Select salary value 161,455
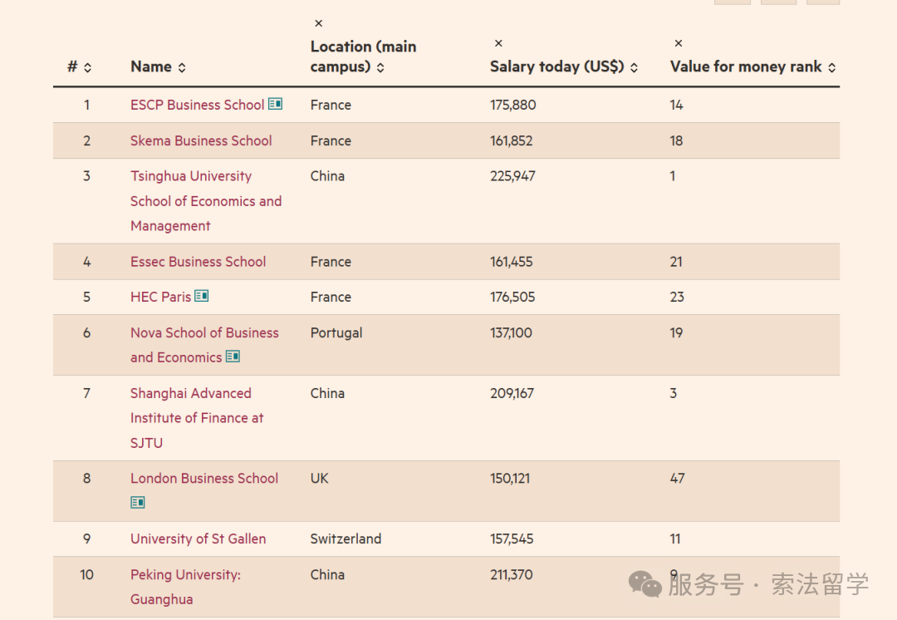 511,262
